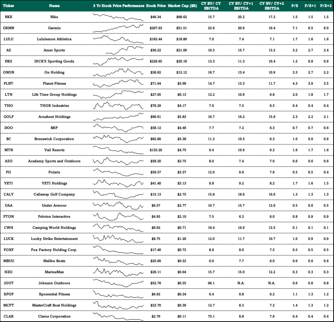Select the CY EV/ CY+1 EBITDA header
334x322 pixels.
241,6
